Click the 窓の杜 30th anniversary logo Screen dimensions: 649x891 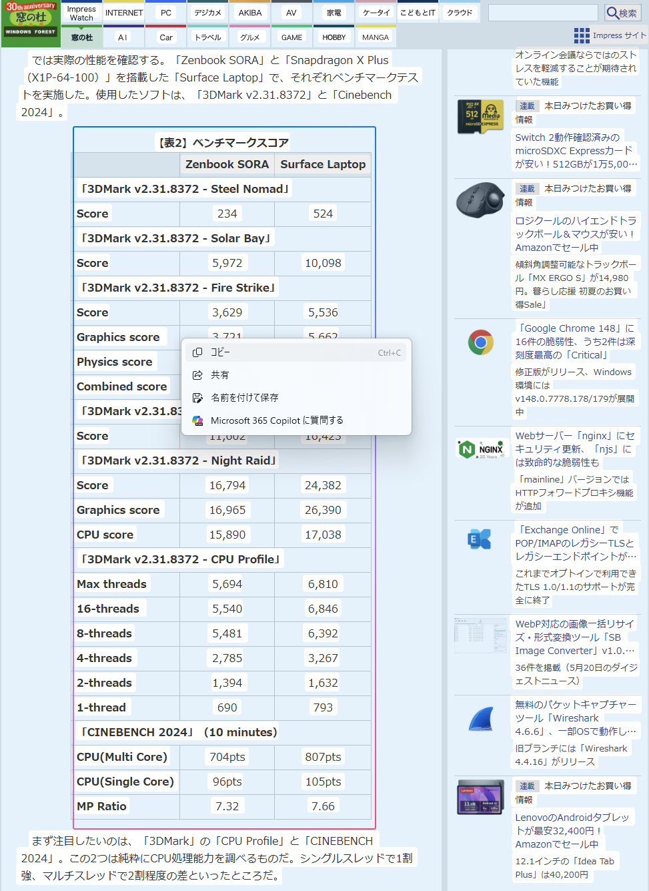coord(31,23)
